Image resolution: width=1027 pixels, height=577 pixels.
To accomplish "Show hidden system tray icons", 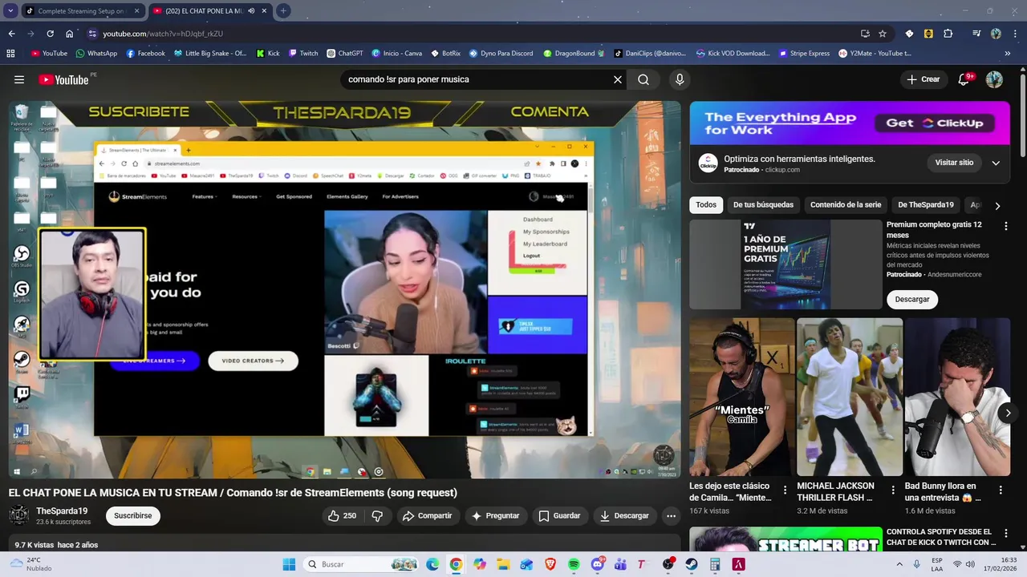I will (900, 564).
